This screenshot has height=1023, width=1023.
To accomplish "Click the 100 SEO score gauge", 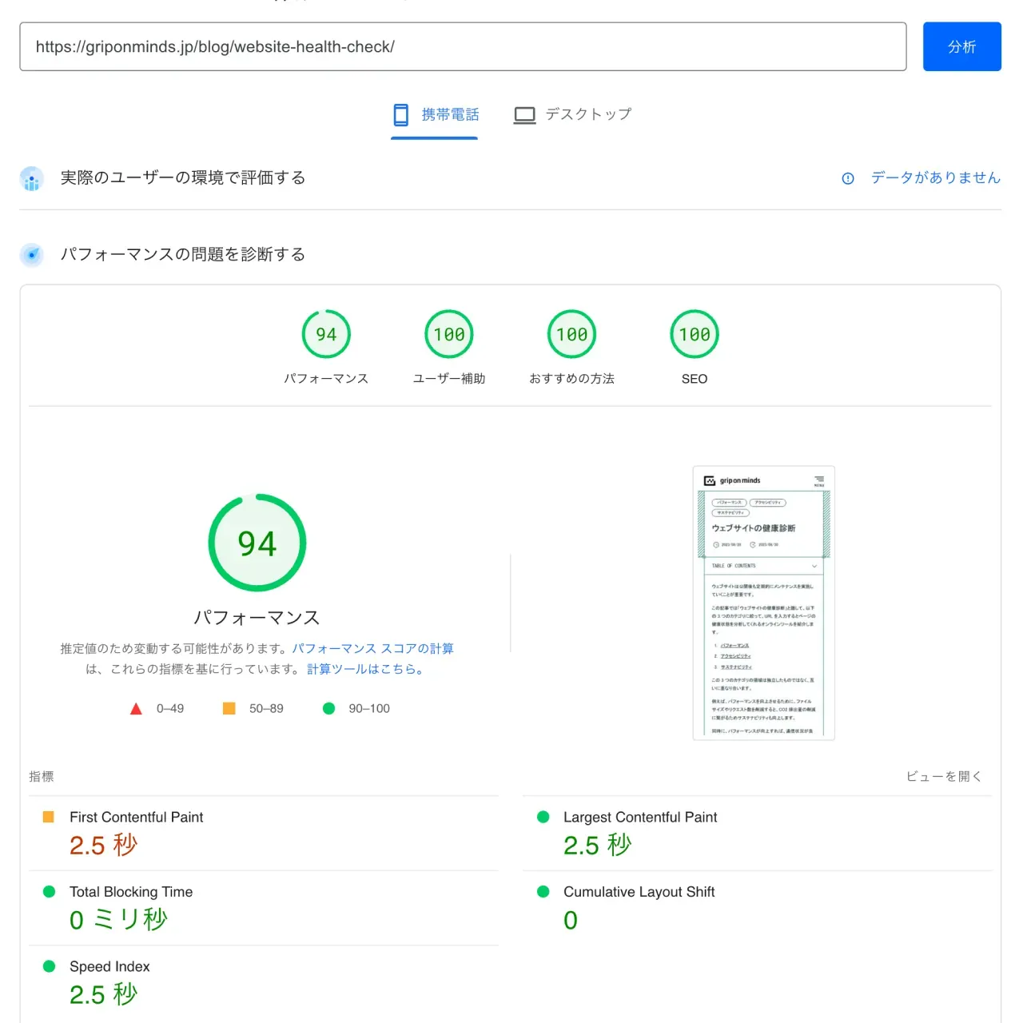I will point(694,334).
